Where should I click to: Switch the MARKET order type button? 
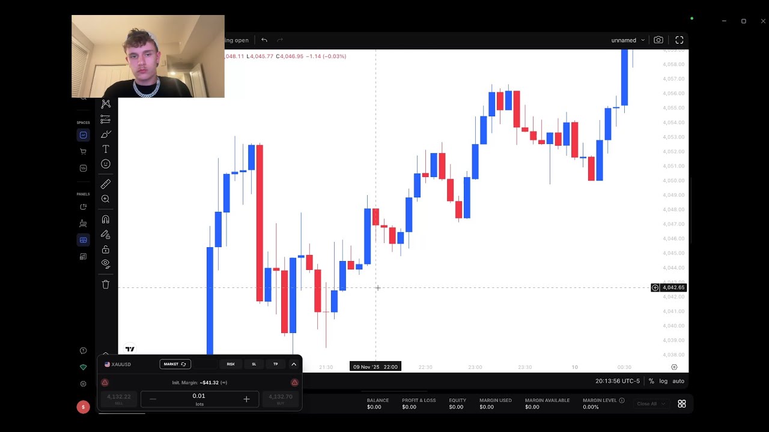click(x=175, y=364)
